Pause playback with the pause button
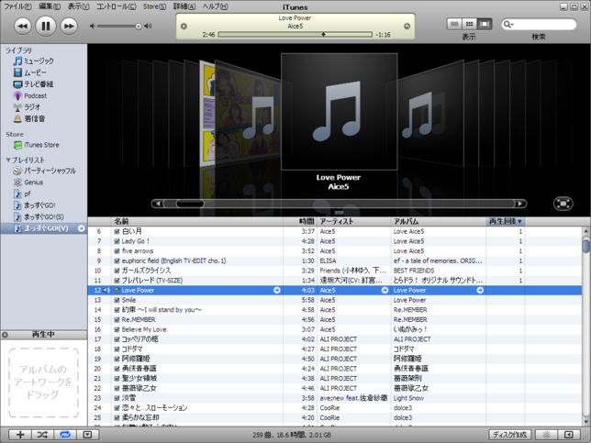This screenshot has height=443, width=591. coord(46,26)
